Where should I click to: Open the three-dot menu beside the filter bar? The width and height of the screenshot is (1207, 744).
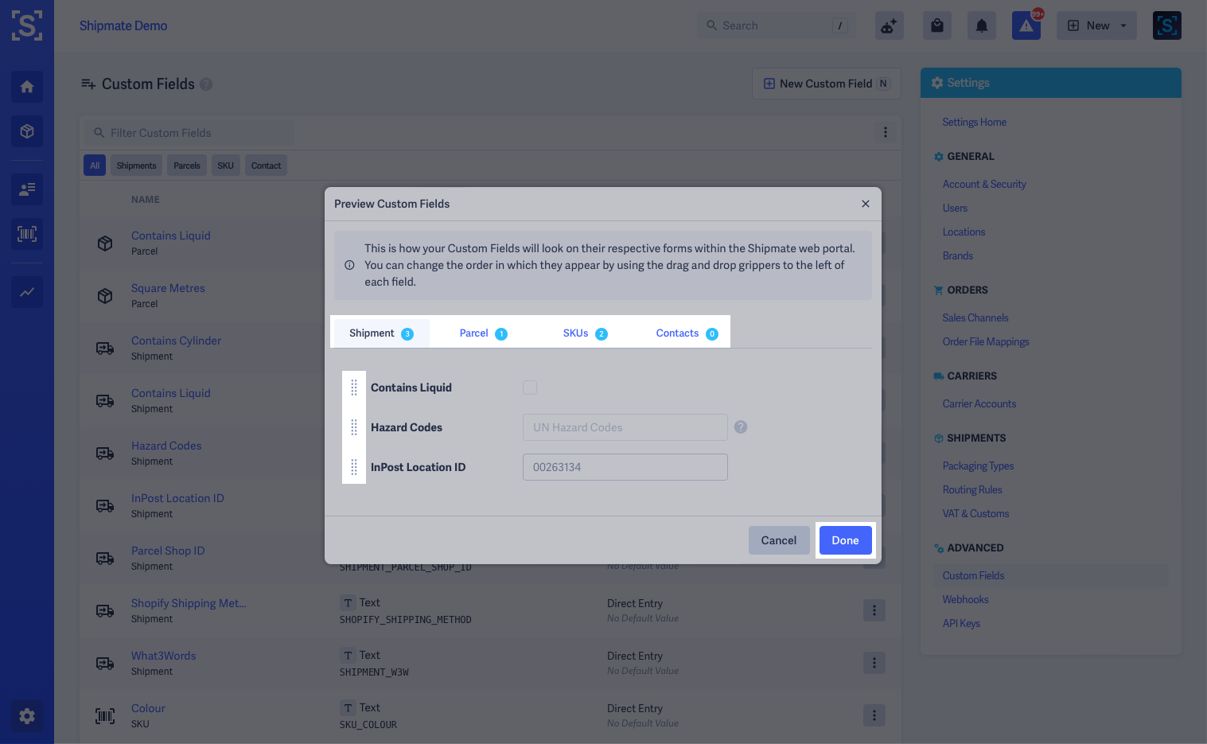886,133
